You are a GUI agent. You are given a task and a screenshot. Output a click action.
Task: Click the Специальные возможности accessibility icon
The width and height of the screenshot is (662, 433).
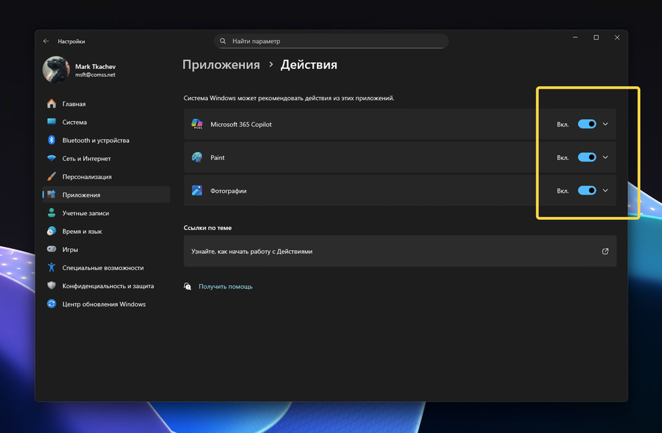pyautogui.click(x=52, y=267)
